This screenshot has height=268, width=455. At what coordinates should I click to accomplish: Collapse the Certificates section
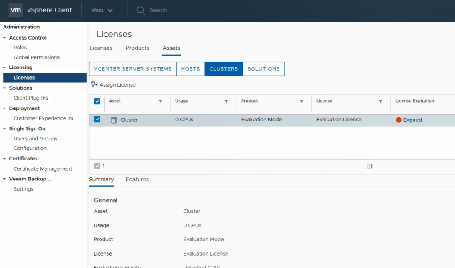click(x=4, y=159)
